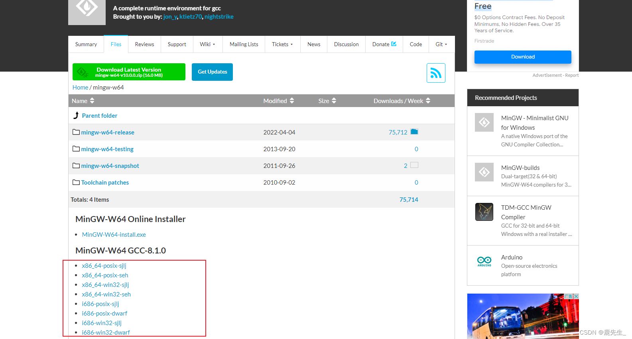Open the Git dropdown menu
This screenshot has width=632, height=339.
441,44
